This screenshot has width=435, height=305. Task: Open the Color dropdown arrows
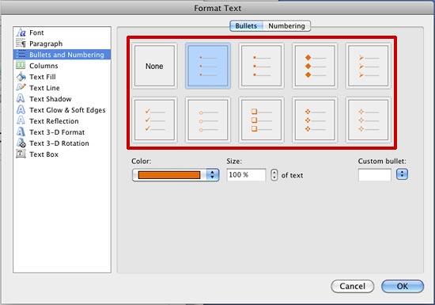213,175
